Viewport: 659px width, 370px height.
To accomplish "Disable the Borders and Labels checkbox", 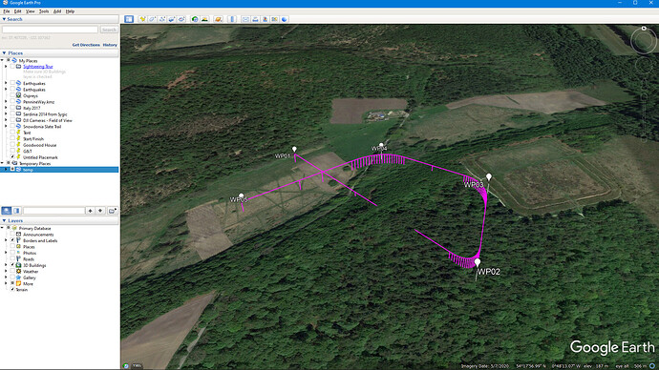I will (x=12, y=241).
